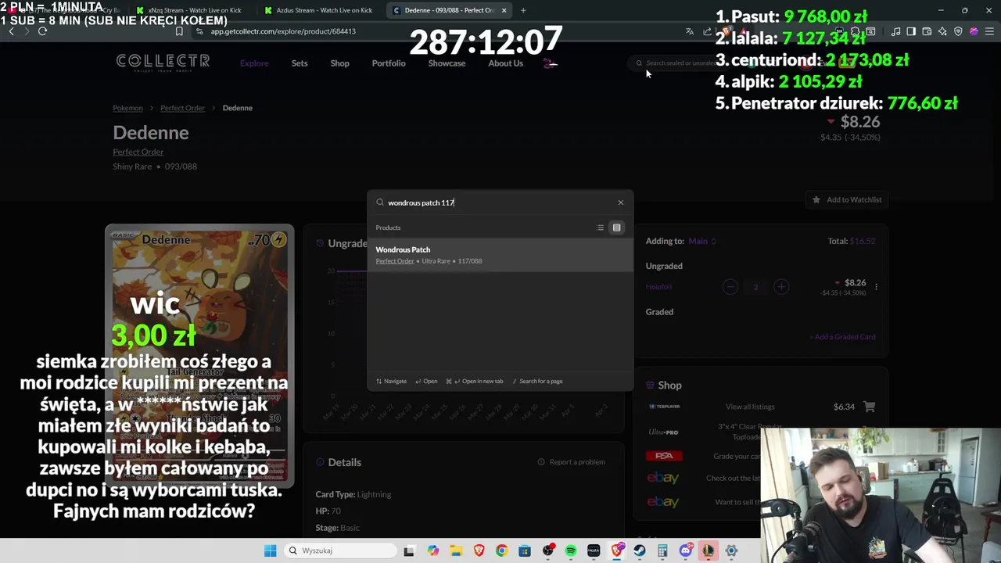The height and width of the screenshot is (563, 1001).
Task: Click the shopping cart icon beside $6.34
Action: 869,407
